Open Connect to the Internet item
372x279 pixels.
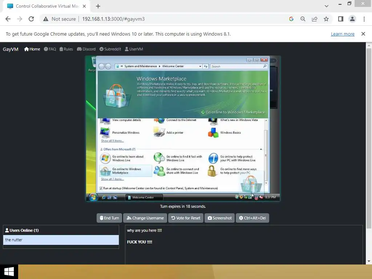pos(175,120)
